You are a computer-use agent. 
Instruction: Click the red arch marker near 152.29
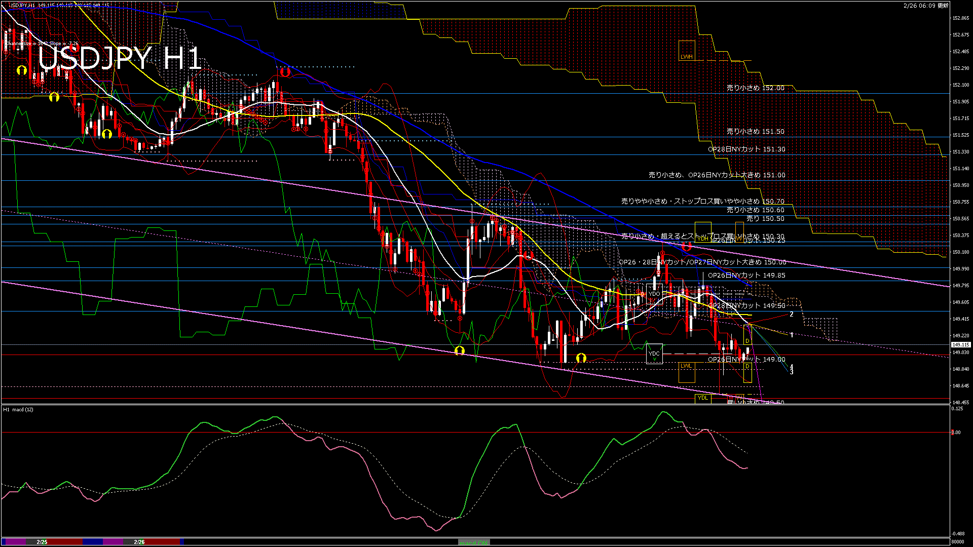285,72
